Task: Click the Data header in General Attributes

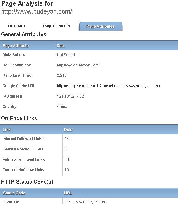Action: click(61, 46)
